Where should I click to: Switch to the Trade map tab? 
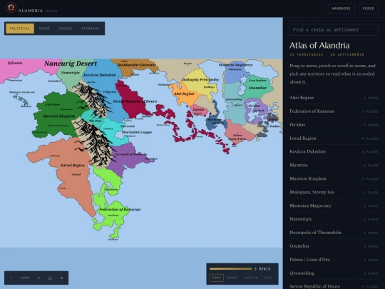44,29
